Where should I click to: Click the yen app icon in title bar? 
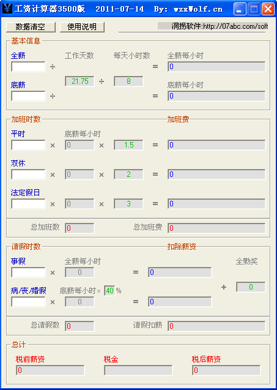coord(7,9)
